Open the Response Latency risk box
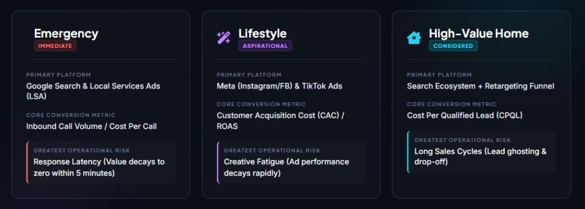This screenshot has height=209, width=585. [x=101, y=162]
